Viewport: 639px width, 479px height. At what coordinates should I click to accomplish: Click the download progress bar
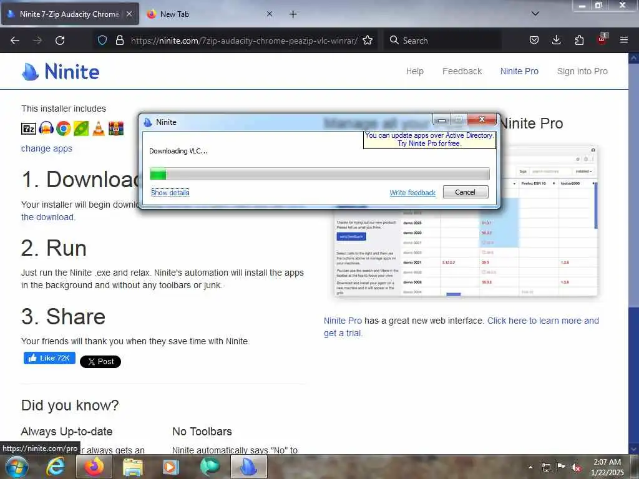(x=319, y=174)
